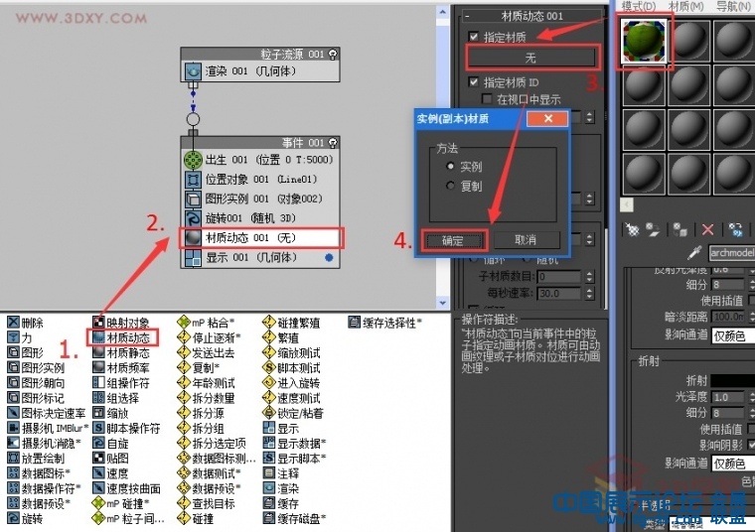
Task: Click Put Material to Scene toolbar icon
Action: [x=653, y=230]
